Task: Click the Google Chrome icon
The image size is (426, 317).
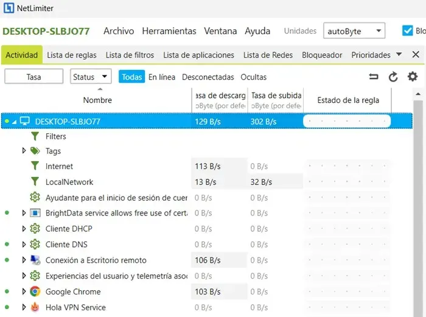Action: pyautogui.click(x=35, y=291)
